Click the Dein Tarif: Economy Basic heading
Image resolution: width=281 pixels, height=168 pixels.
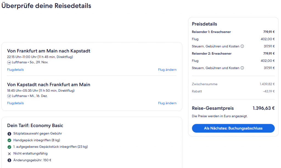tap(35, 126)
